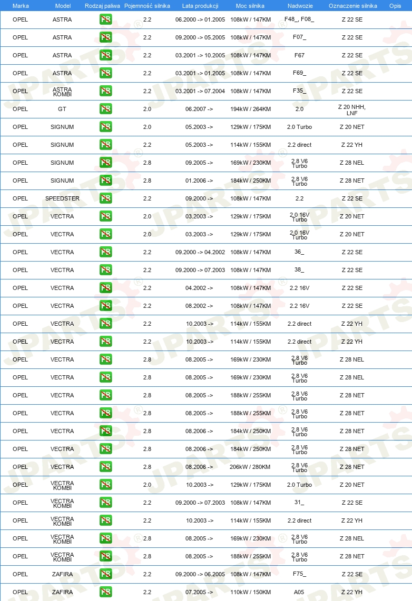This screenshot has height=601, width=412.
Task: Click the petrol icon in the SPEEDSTER row
Action: (105, 198)
